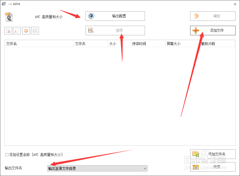Click the MP4 format icon
This screenshot has height=176, width=240.
coord(9,17)
